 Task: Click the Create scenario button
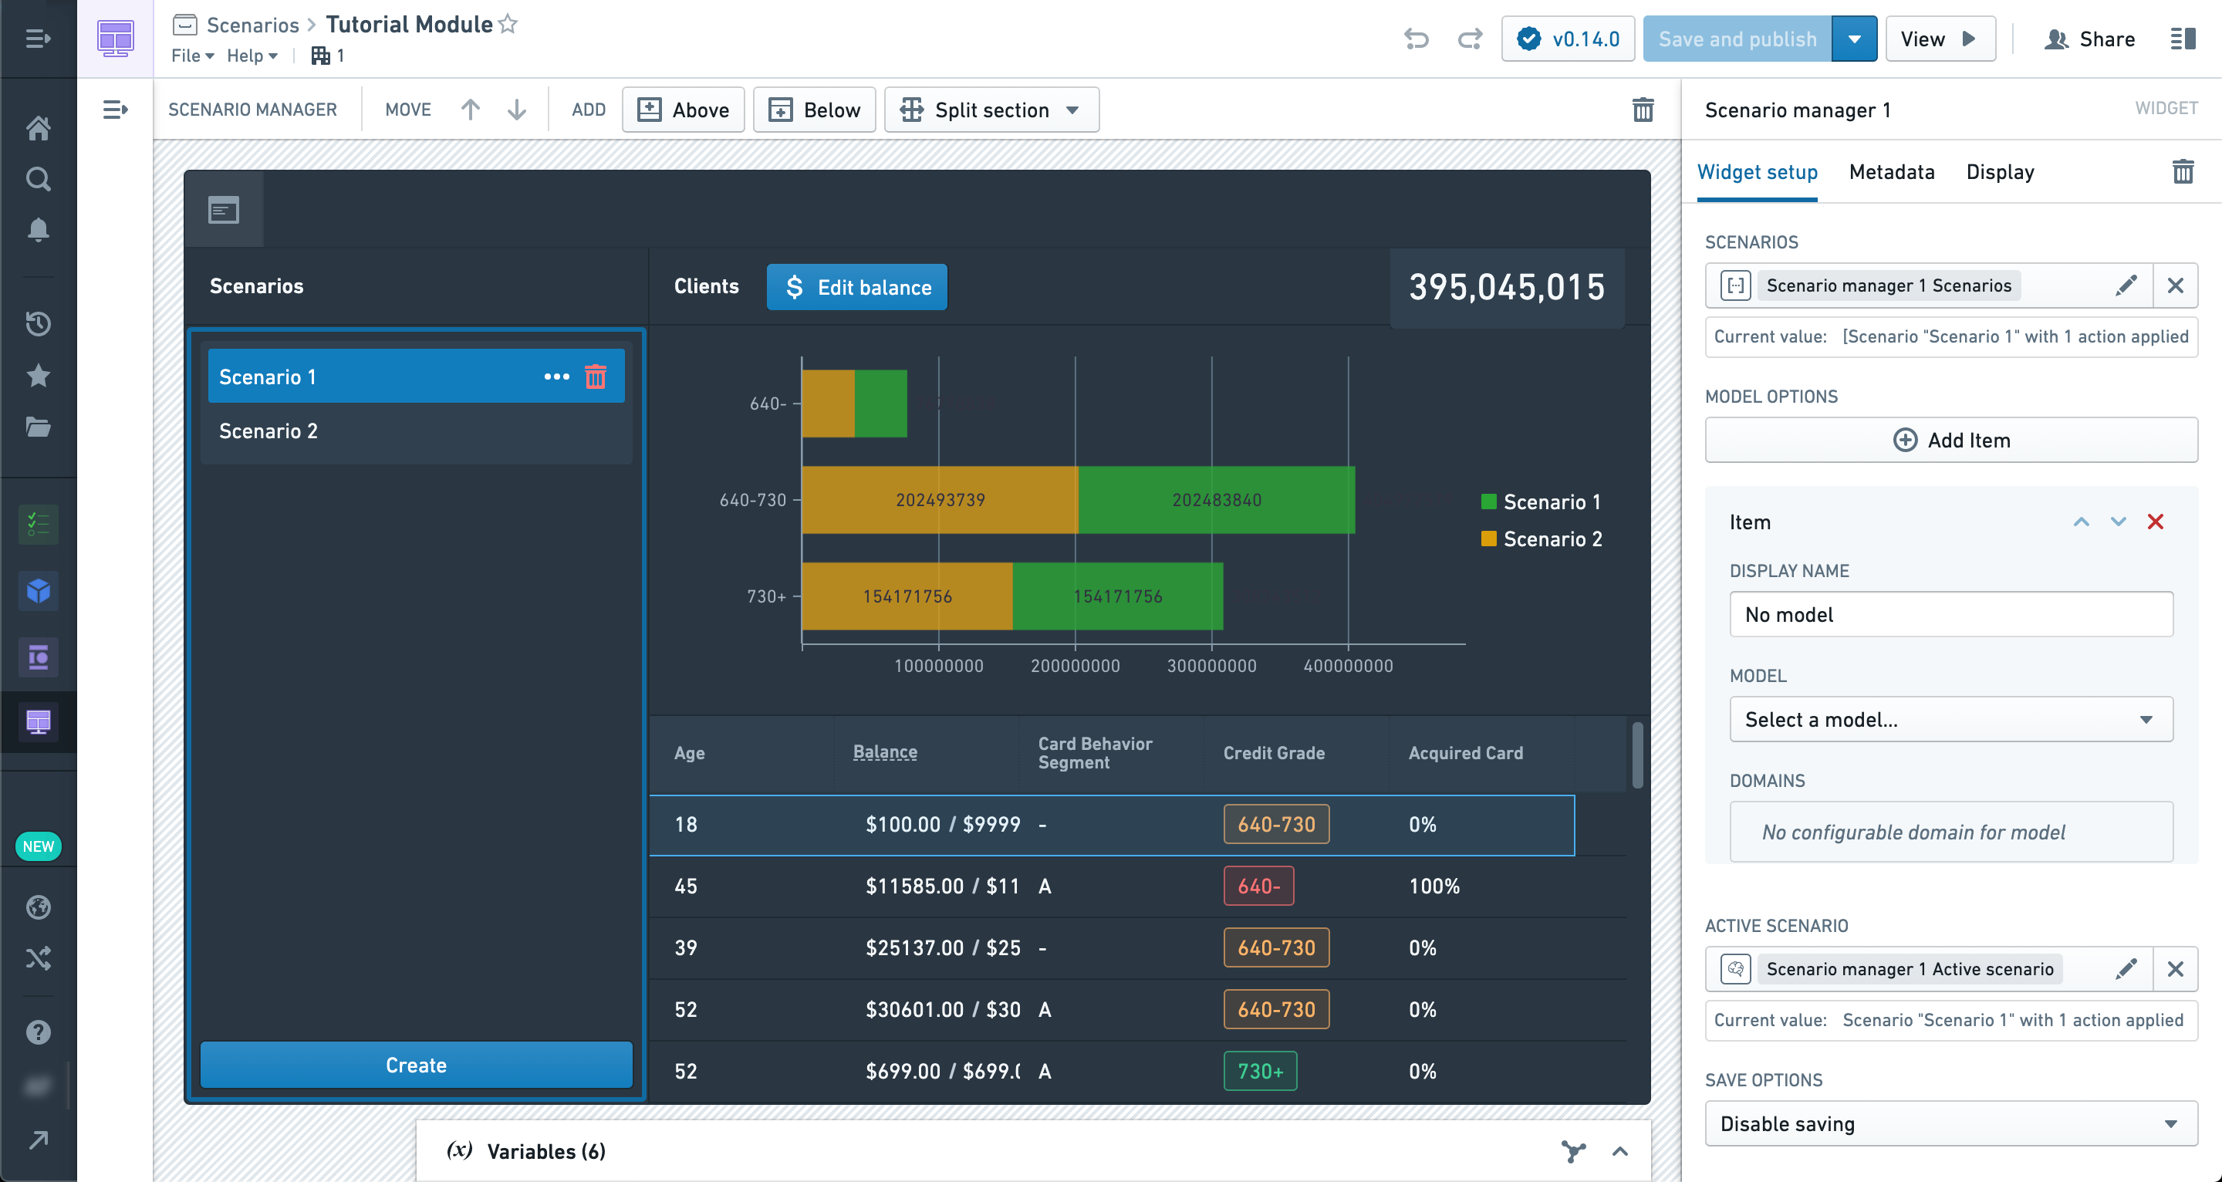(416, 1065)
